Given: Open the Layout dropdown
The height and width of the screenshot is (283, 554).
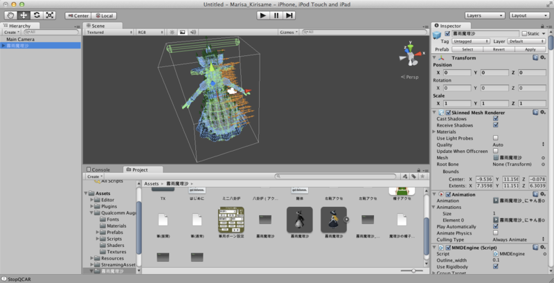Looking at the screenshot, I should (x=529, y=15).
